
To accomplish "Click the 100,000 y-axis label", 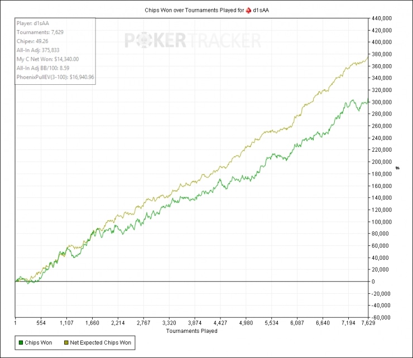I will pos(382,222).
